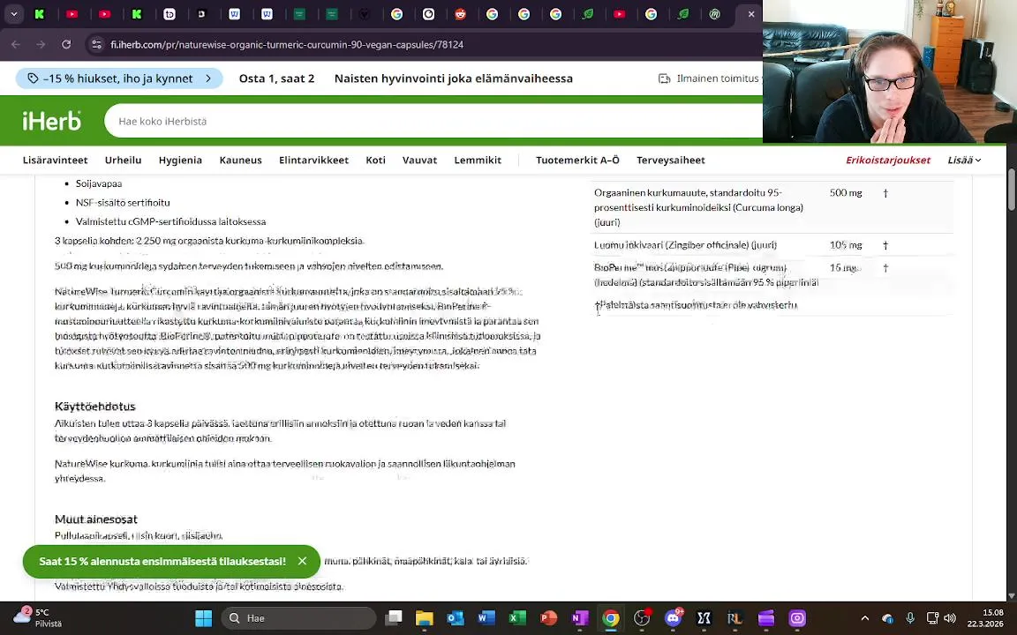Open Word from taskbar
1017x635 pixels.
[x=486, y=618]
